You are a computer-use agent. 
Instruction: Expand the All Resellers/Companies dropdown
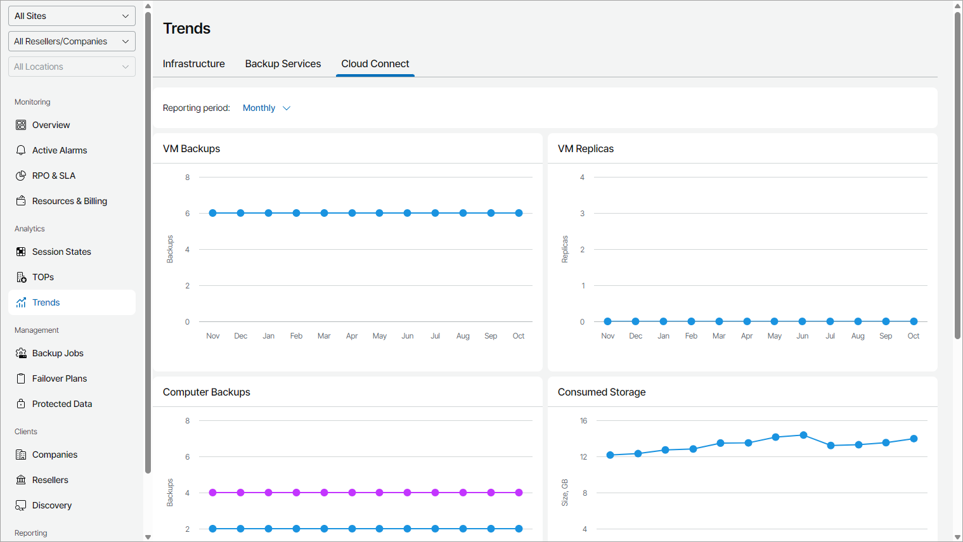pos(72,41)
